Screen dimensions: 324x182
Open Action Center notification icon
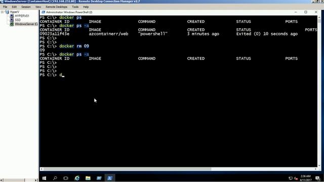pyautogui.click(x=317, y=178)
